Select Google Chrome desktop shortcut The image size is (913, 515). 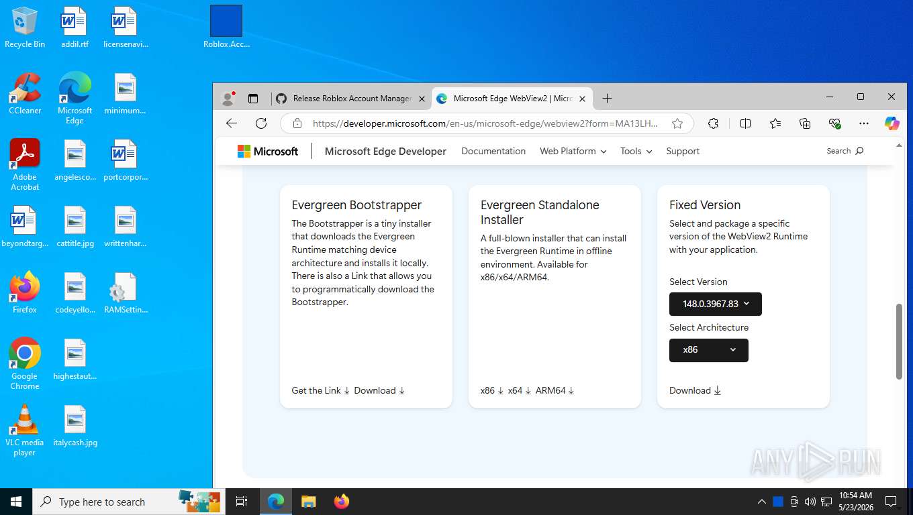coord(25,363)
